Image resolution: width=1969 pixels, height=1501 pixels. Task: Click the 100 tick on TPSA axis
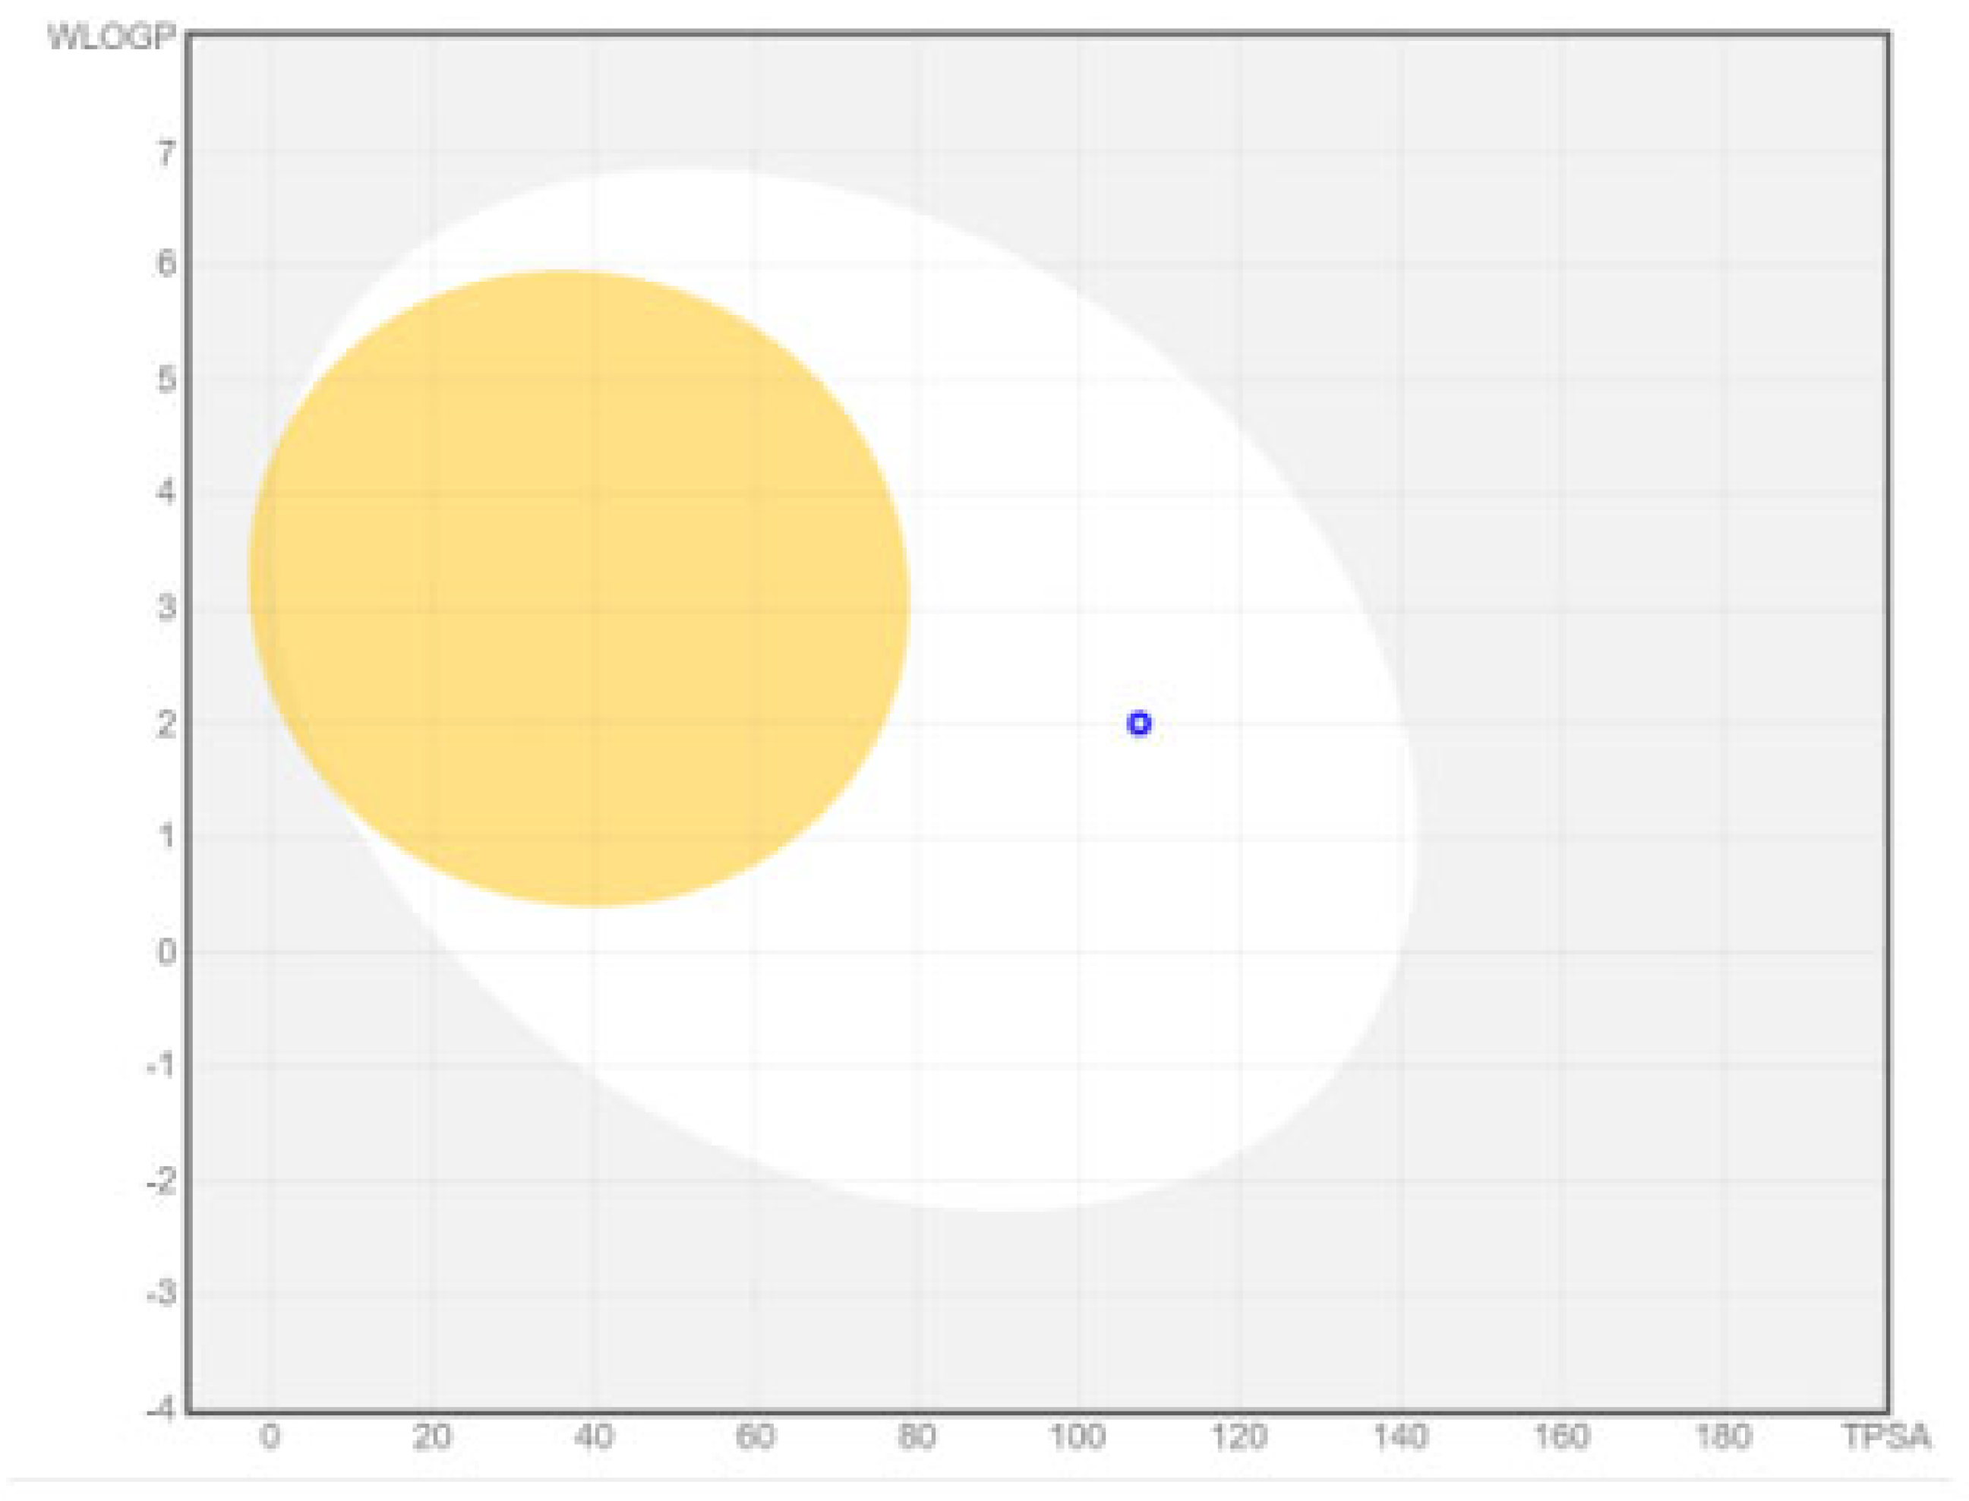click(x=1078, y=1436)
